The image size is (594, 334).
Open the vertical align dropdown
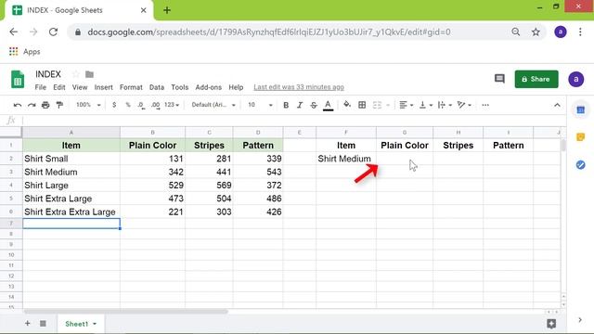(426, 105)
